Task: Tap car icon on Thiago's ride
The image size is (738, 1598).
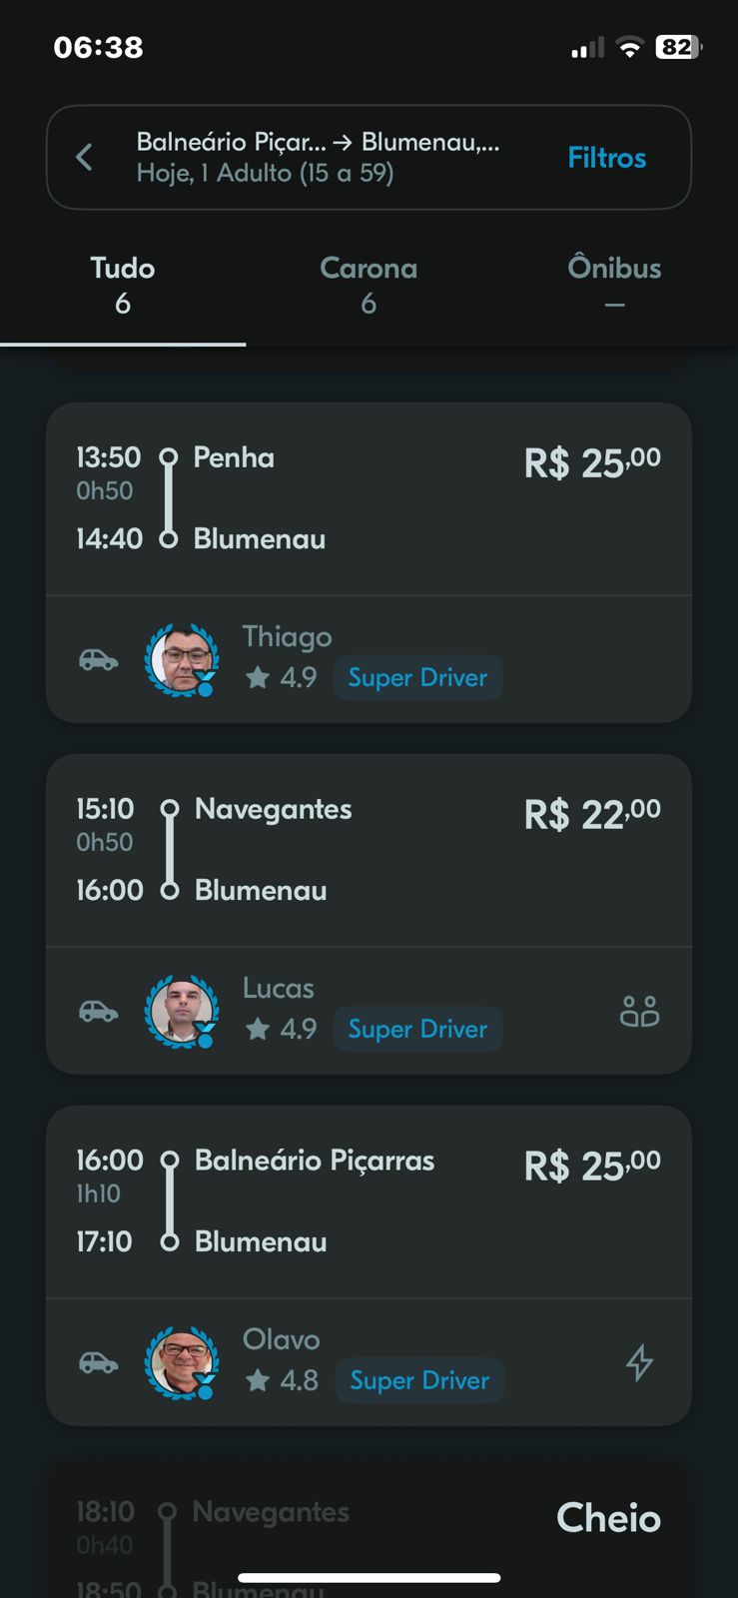Action: click(x=99, y=660)
